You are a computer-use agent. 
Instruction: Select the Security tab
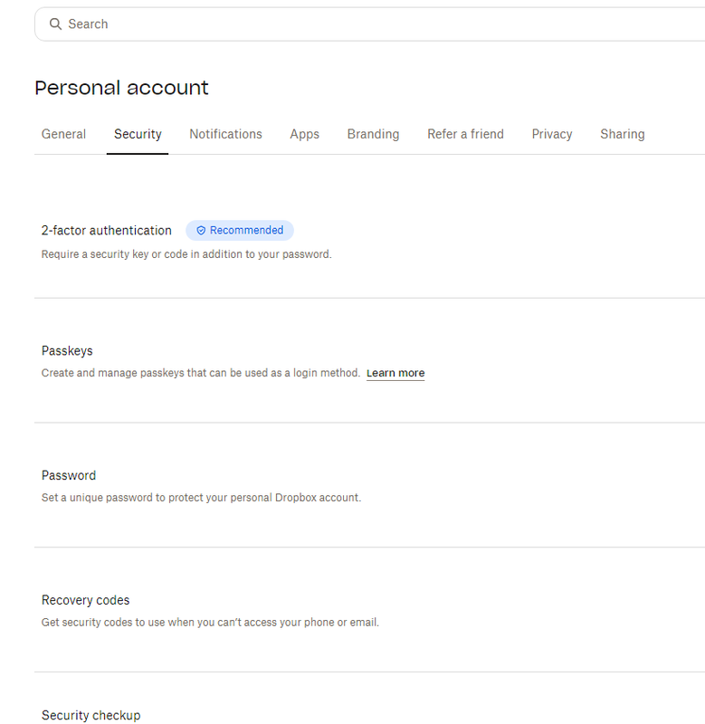138,134
